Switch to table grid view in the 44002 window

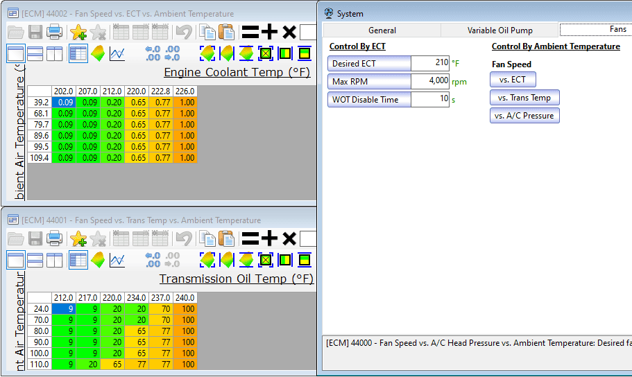point(78,53)
